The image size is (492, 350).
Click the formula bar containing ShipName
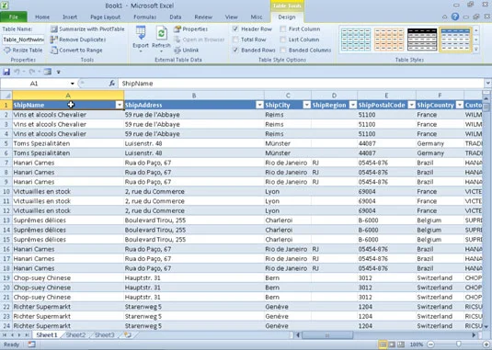tap(302, 84)
